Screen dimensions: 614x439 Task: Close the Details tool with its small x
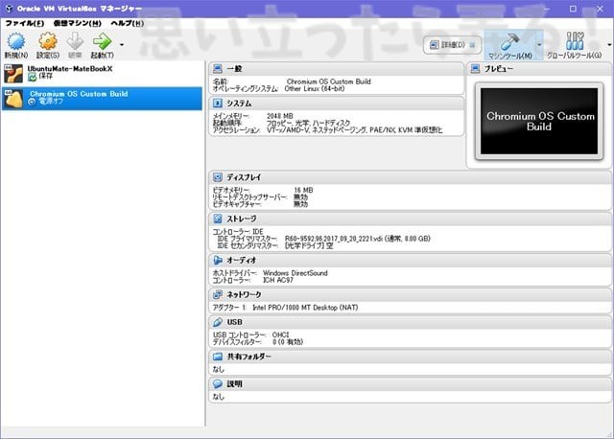click(x=473, y=45)
